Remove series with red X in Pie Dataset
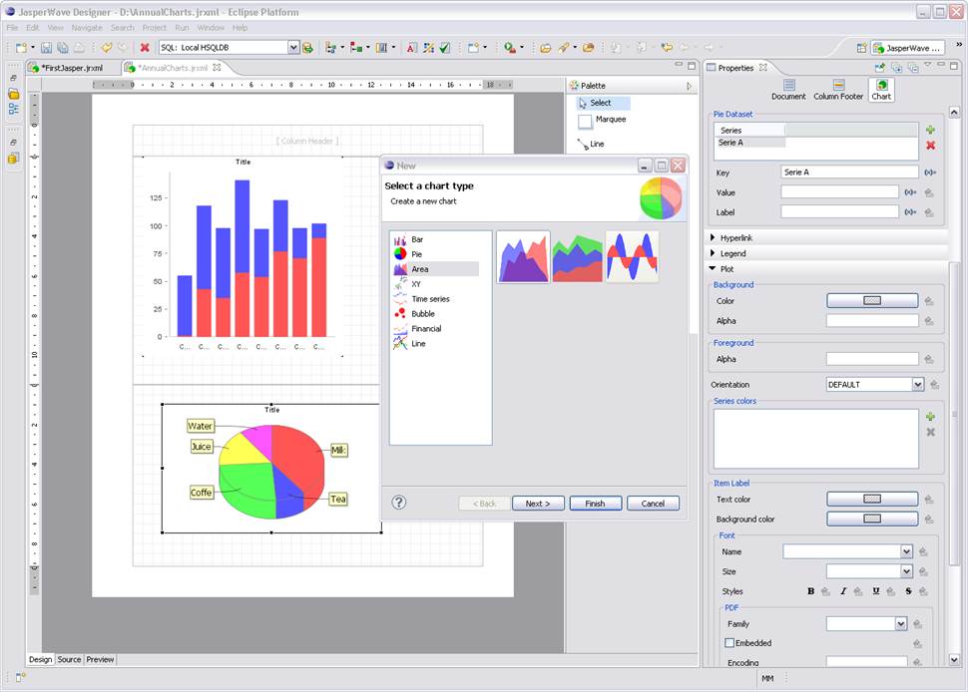968x692 pixels. pyautogui.click(x=930, y=146)
